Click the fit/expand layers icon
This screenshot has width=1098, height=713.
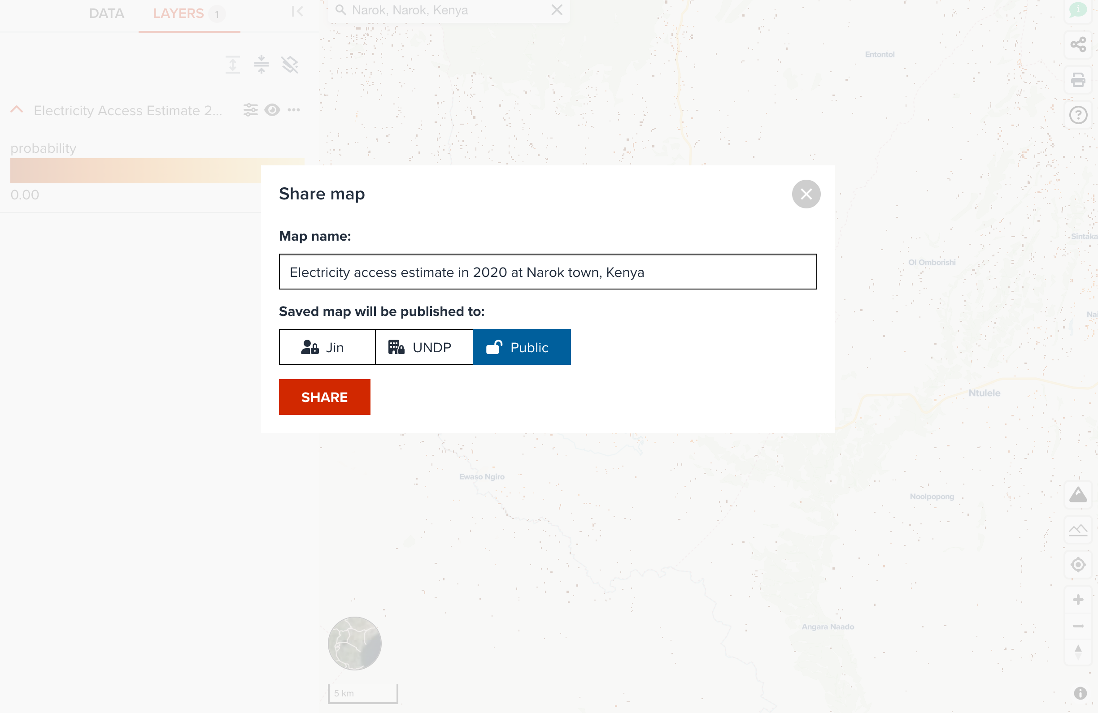tap(233, 64)
